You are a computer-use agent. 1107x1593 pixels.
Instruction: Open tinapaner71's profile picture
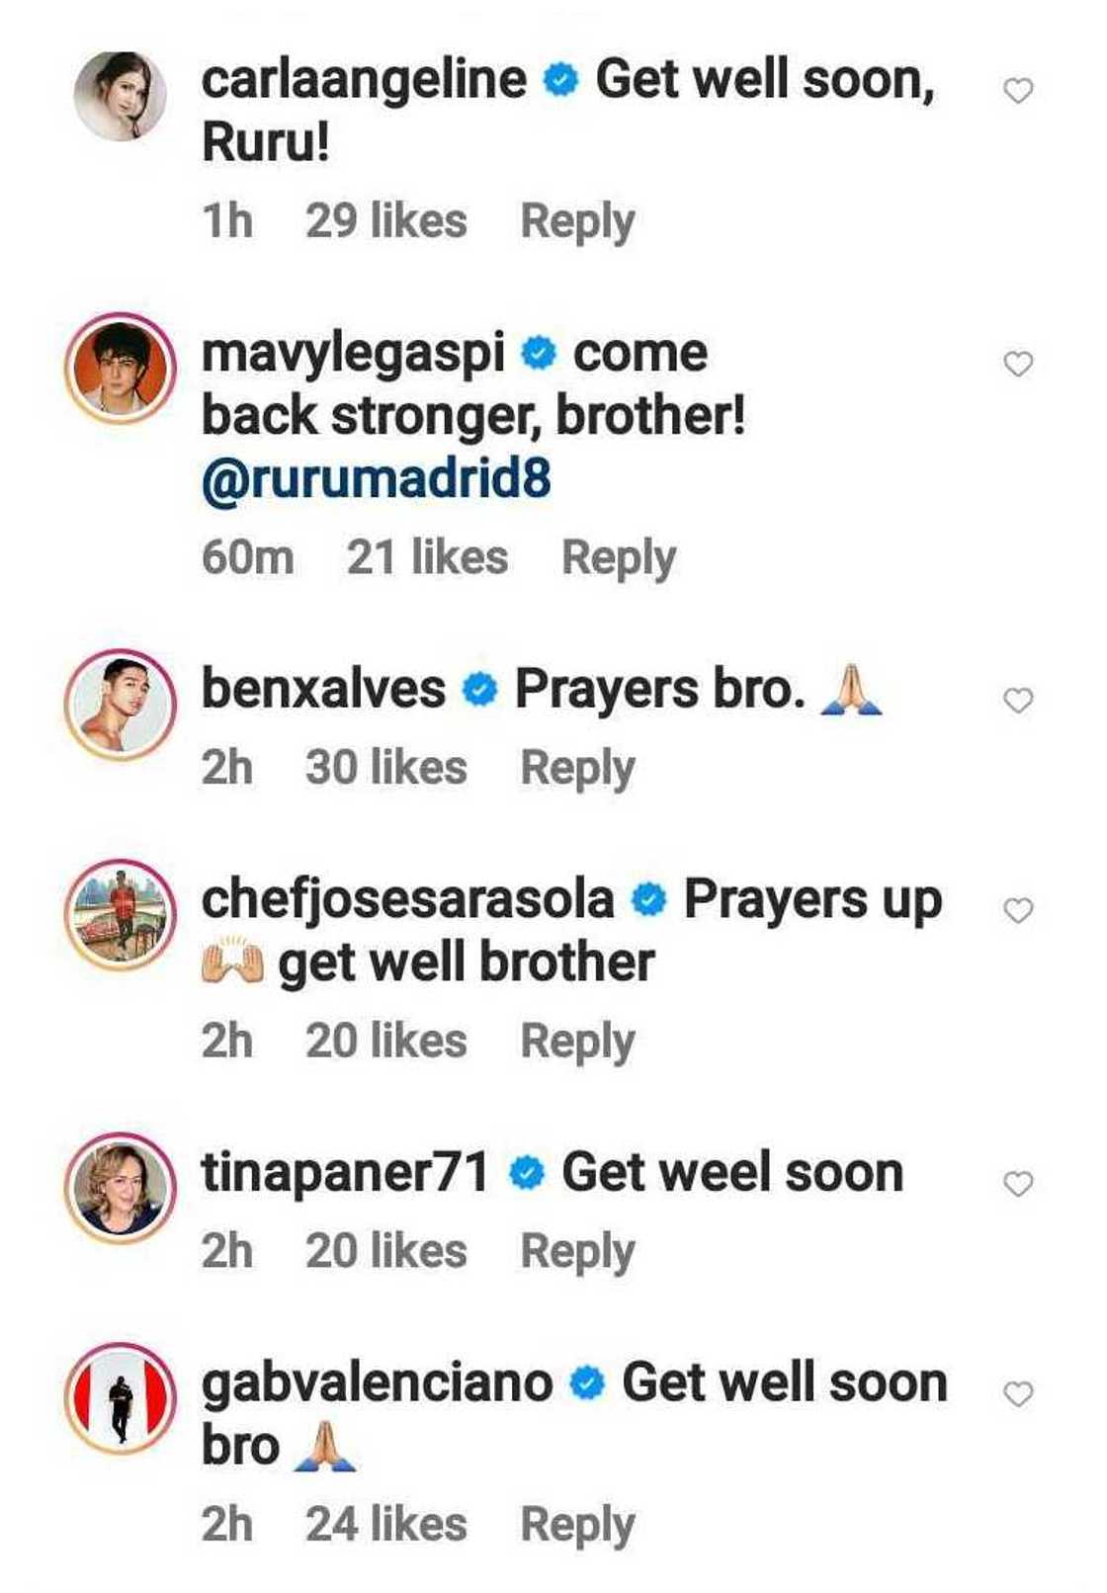(x=120, y=1188)
